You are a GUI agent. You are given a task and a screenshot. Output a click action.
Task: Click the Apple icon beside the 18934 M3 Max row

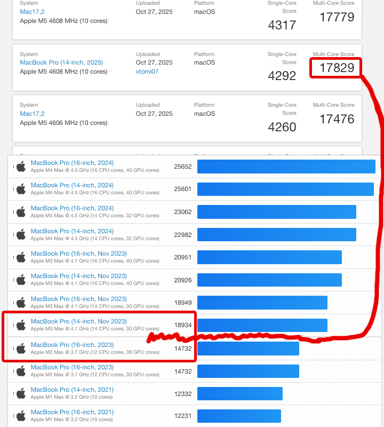tap(21, 325)
